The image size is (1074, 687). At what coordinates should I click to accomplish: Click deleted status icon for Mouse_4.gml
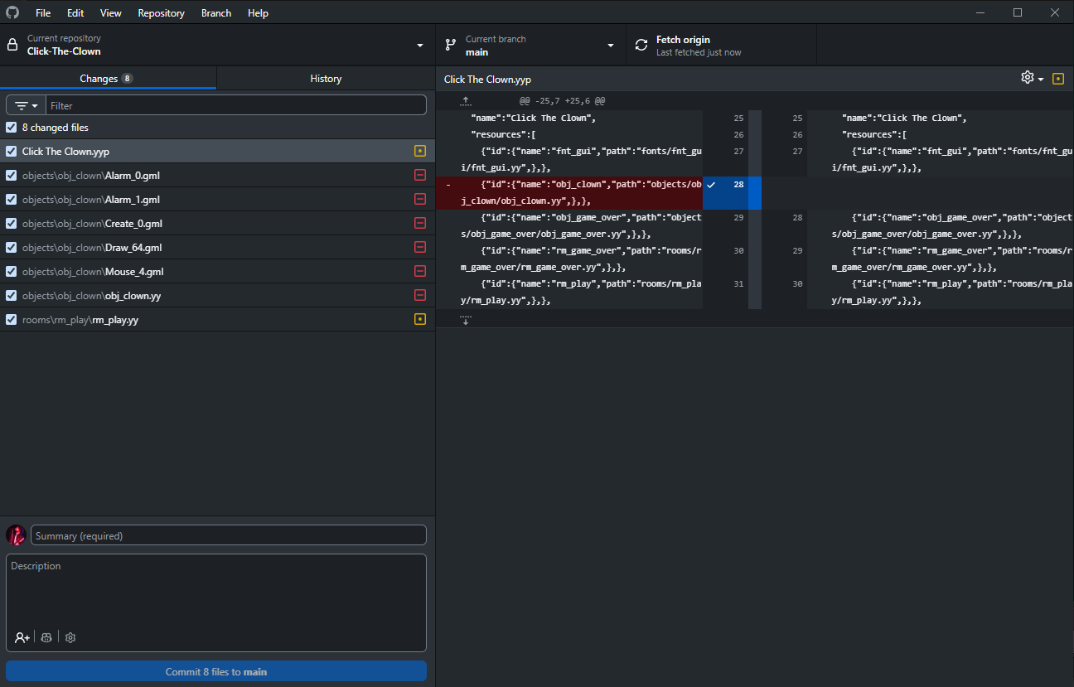[420, 272]
